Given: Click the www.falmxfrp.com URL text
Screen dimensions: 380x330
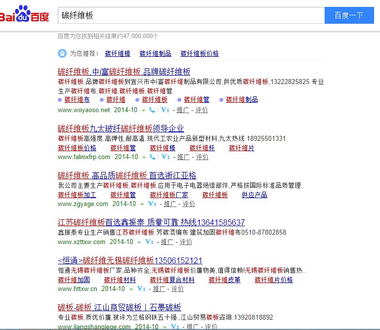Looking at the screenshot, I should [84, 157].
